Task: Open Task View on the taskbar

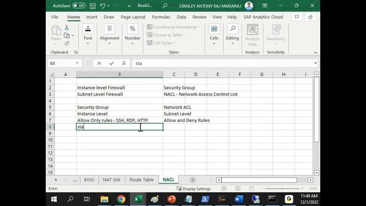Action: (x=87, y=199)
